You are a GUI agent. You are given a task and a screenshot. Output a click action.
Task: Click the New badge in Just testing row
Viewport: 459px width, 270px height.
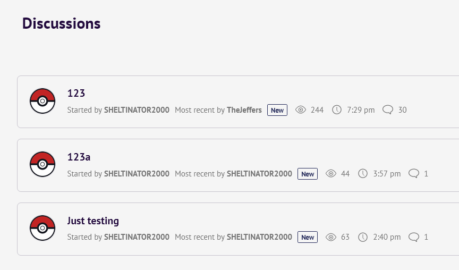308,237
